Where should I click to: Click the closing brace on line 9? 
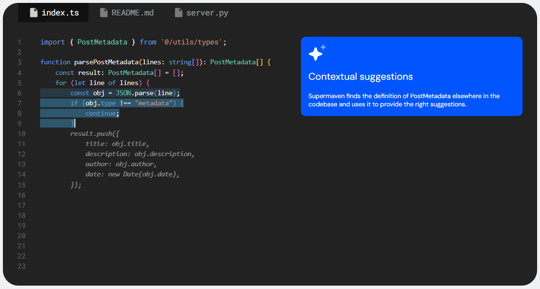coord(72,123)
